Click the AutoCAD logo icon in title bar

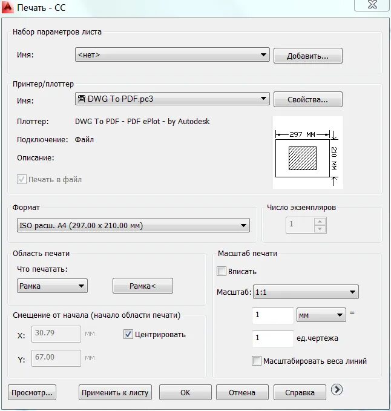click(7, 7)
